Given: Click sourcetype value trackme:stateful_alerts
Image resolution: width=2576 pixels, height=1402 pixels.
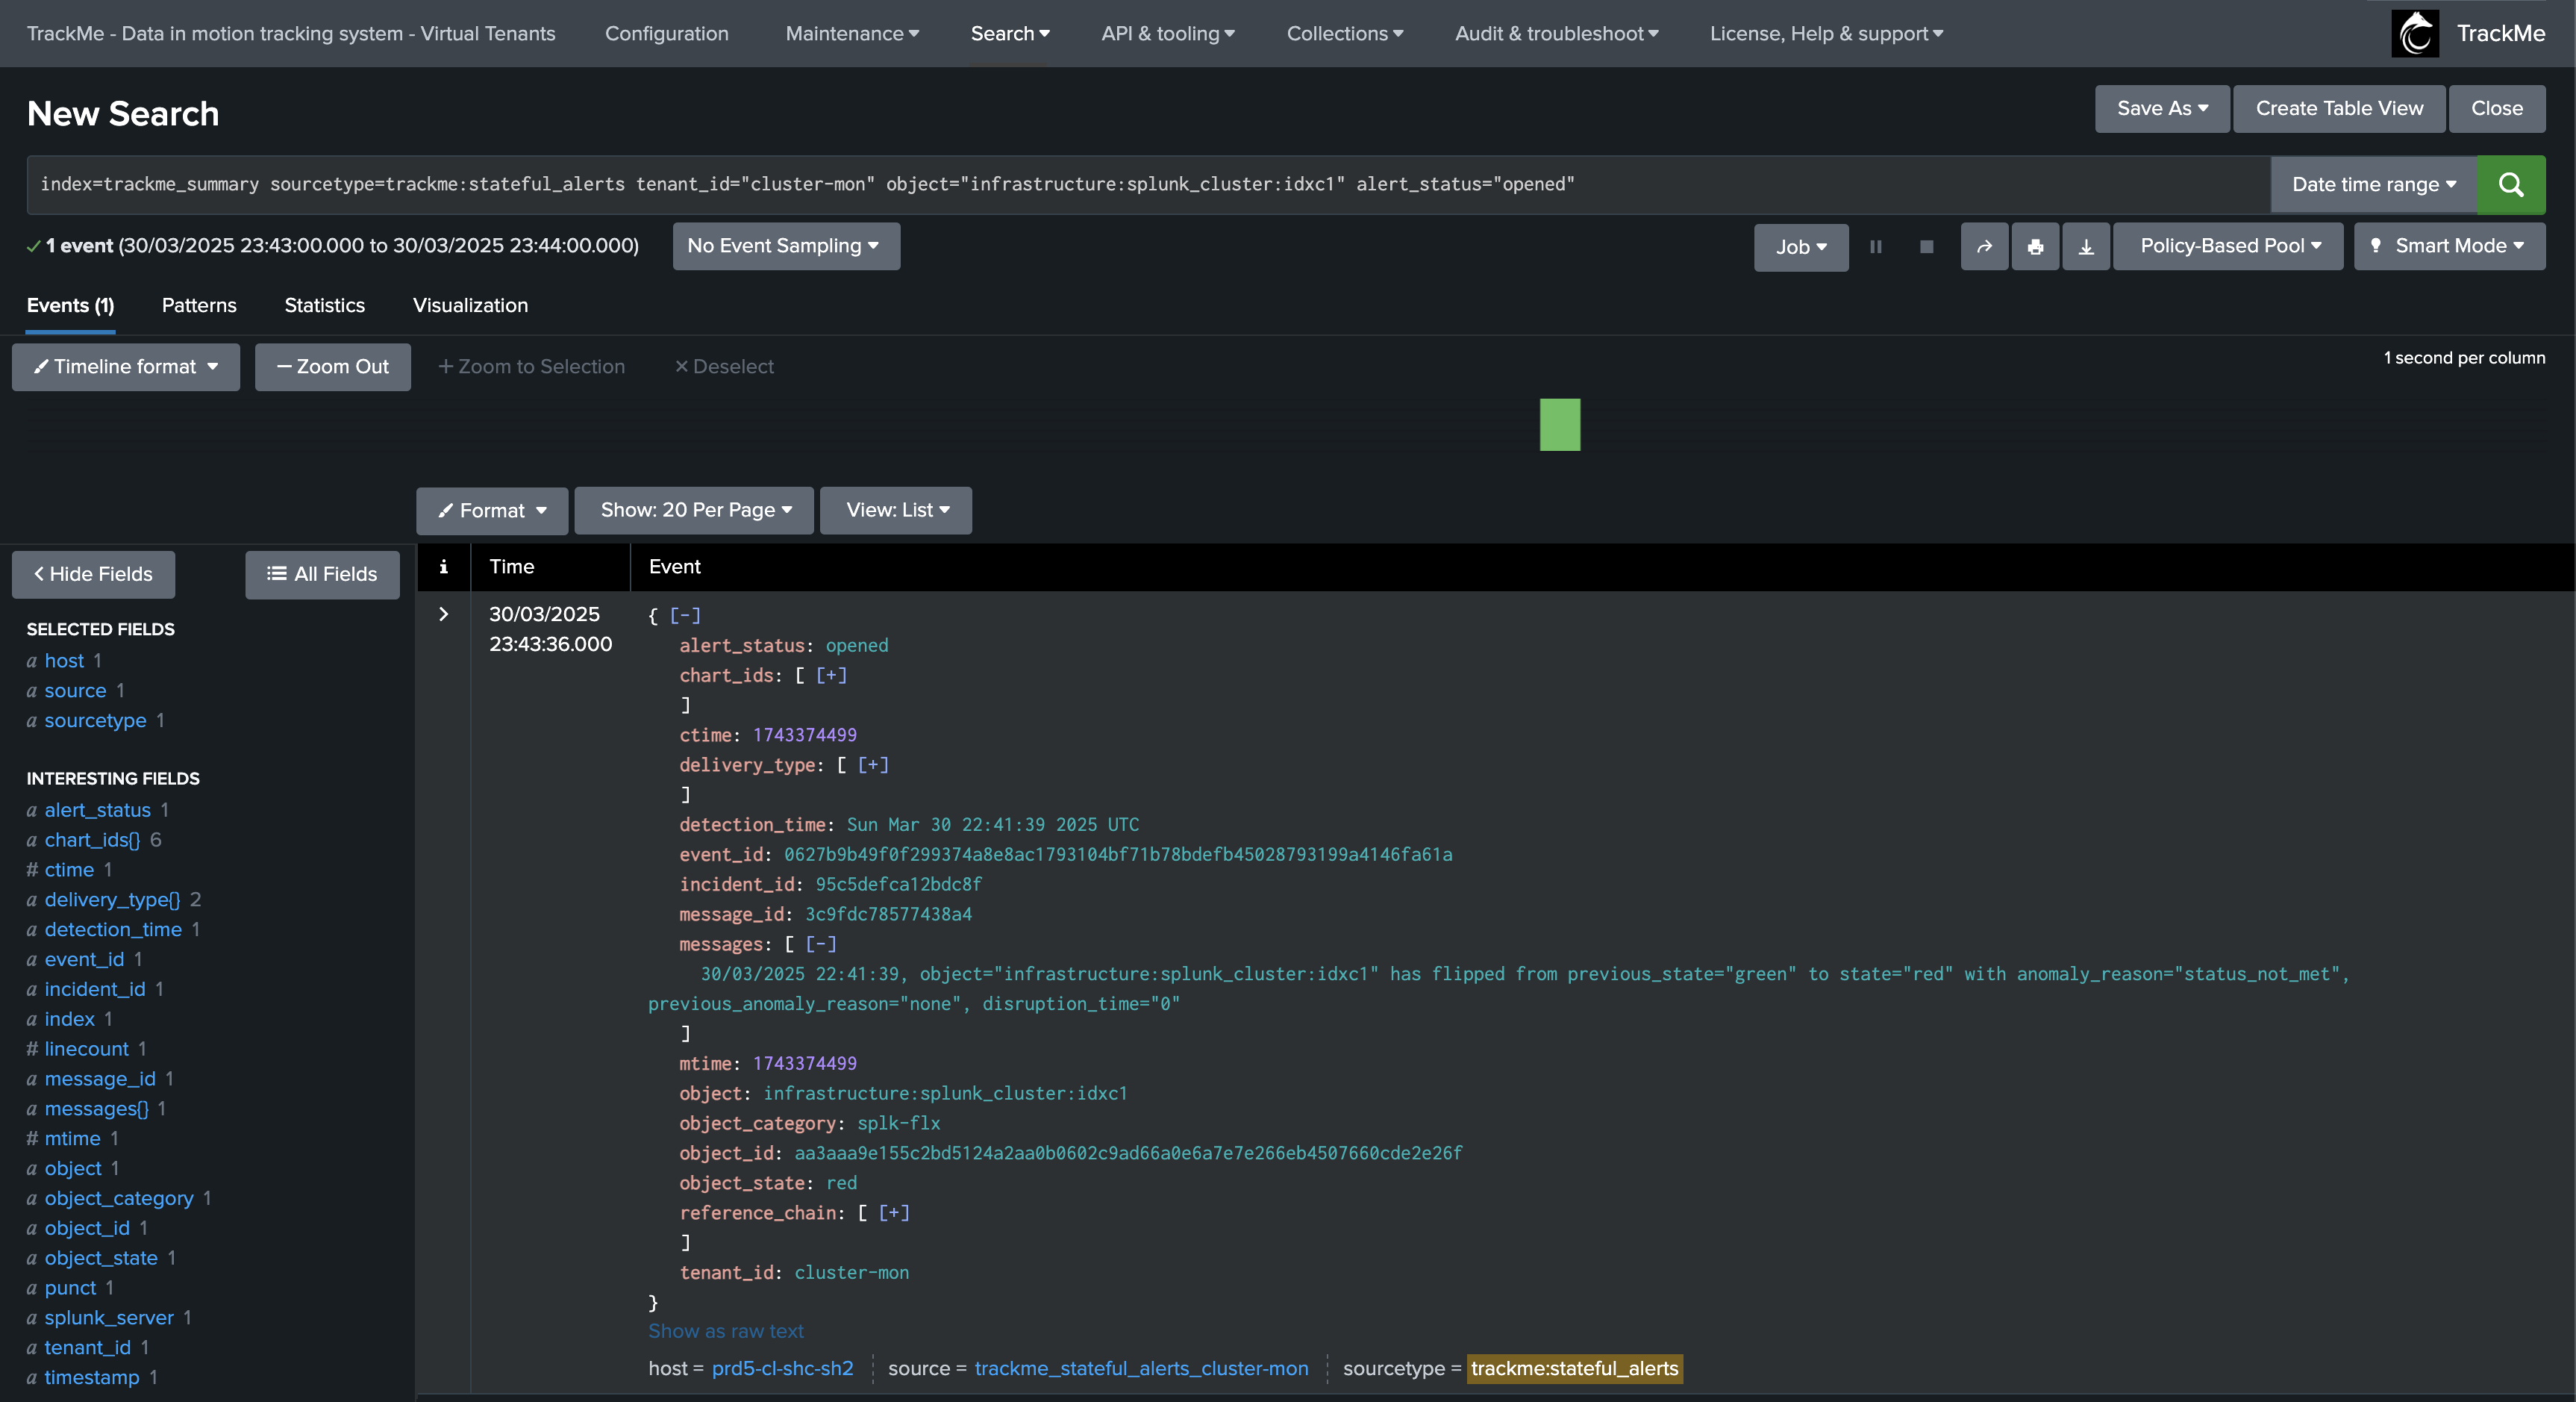Looking at the screenshot, I should click(x=1575, y=1368).
